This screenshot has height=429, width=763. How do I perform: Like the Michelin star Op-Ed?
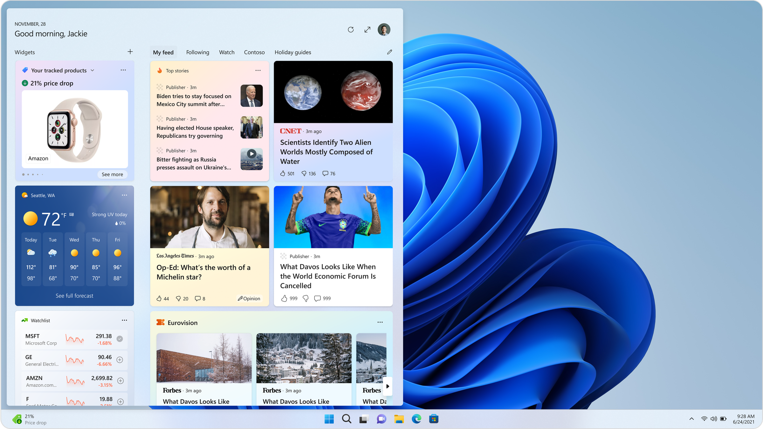(x=159, y=298)
